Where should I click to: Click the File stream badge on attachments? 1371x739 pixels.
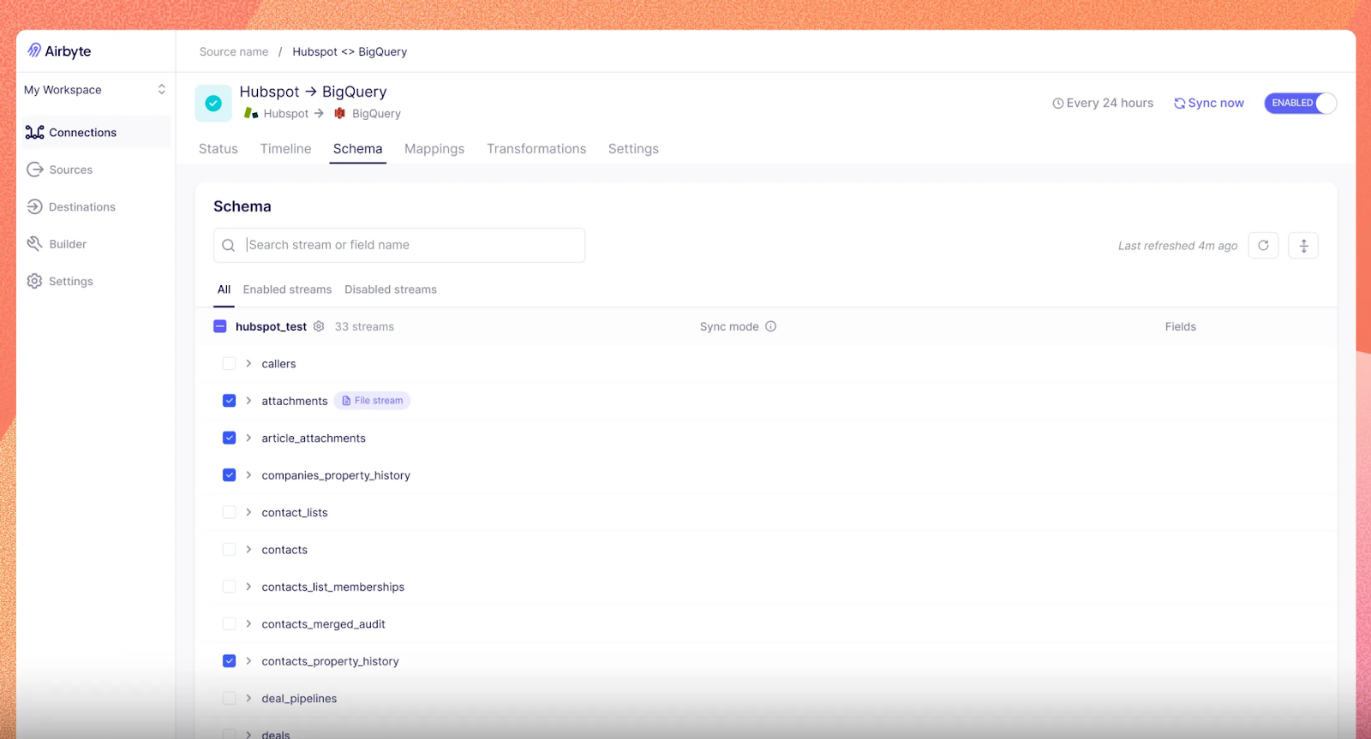(x=372, y=401)
